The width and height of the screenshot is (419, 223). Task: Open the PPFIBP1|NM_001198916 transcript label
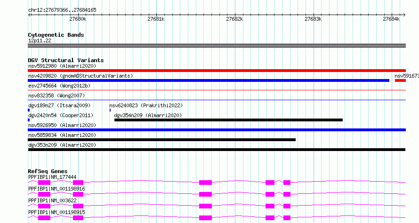pyautogui.click(x=56, y=189)
